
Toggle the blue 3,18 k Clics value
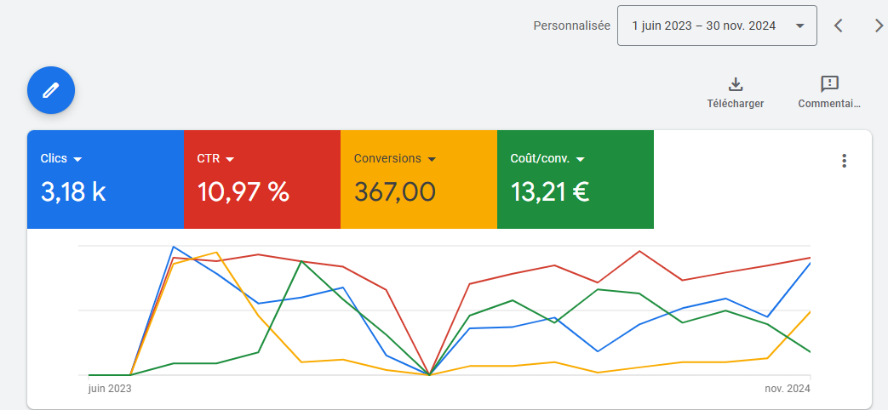coord(73,192)
